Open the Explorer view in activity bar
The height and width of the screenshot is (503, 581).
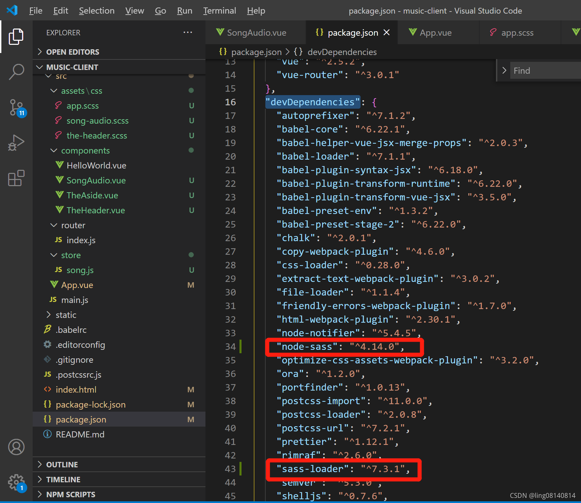click(16, 37)
